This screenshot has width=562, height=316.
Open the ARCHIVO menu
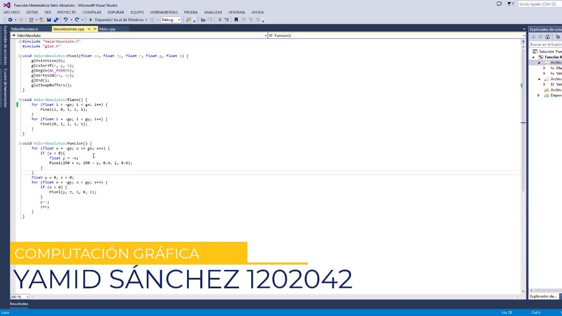pos(11,12)
